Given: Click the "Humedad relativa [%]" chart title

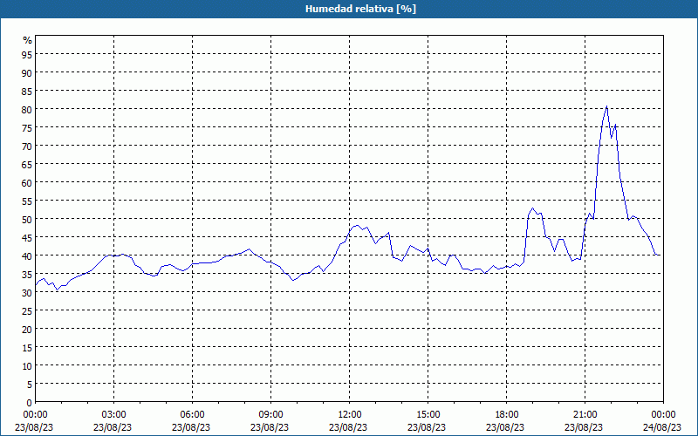Looking at the screenshot, I should pyautogui.click(x=360, y=9).
